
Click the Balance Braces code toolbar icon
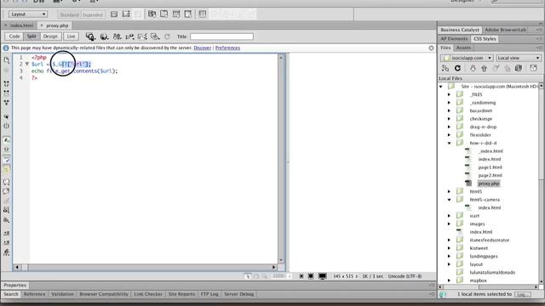[x=6, y=126]
